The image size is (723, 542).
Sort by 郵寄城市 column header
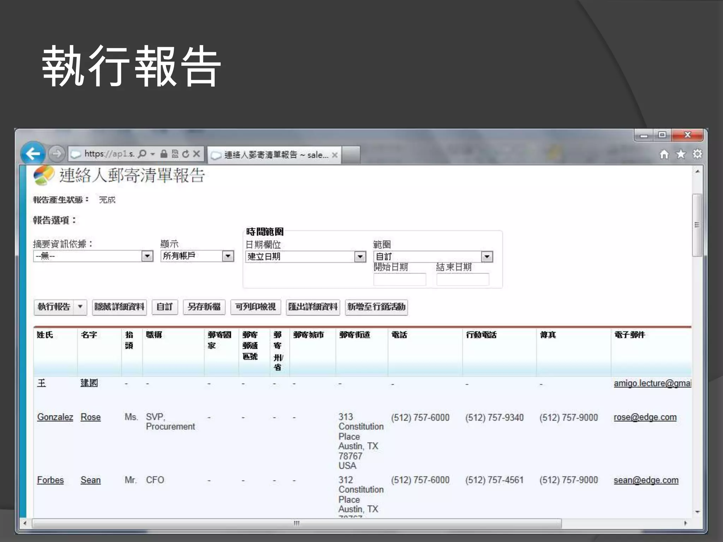click(309, 335)
